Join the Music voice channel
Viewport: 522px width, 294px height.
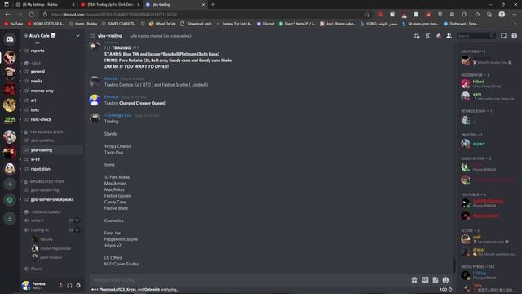tap(51, 269)
